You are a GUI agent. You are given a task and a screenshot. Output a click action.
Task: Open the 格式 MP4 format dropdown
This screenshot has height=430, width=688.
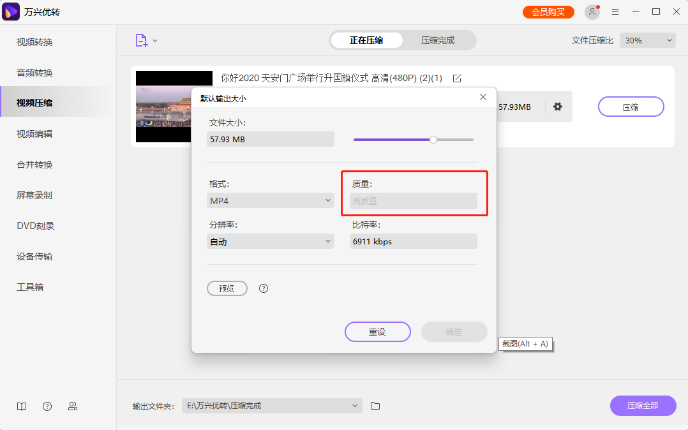click(x=270, y=200)
